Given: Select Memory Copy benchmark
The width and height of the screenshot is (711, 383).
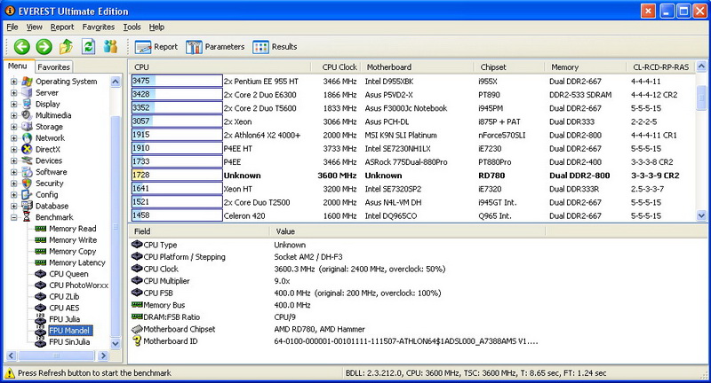Looking at the screenshot, I should (73, 252).
